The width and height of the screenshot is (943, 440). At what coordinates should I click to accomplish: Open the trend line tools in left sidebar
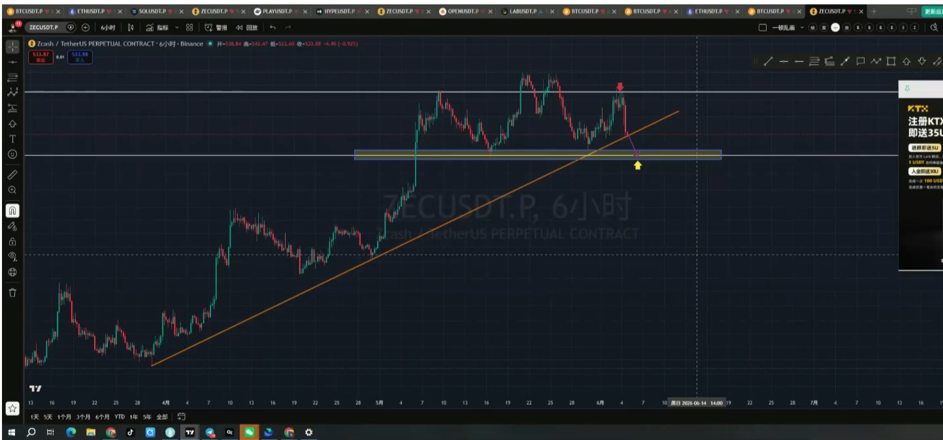[12, 61]
